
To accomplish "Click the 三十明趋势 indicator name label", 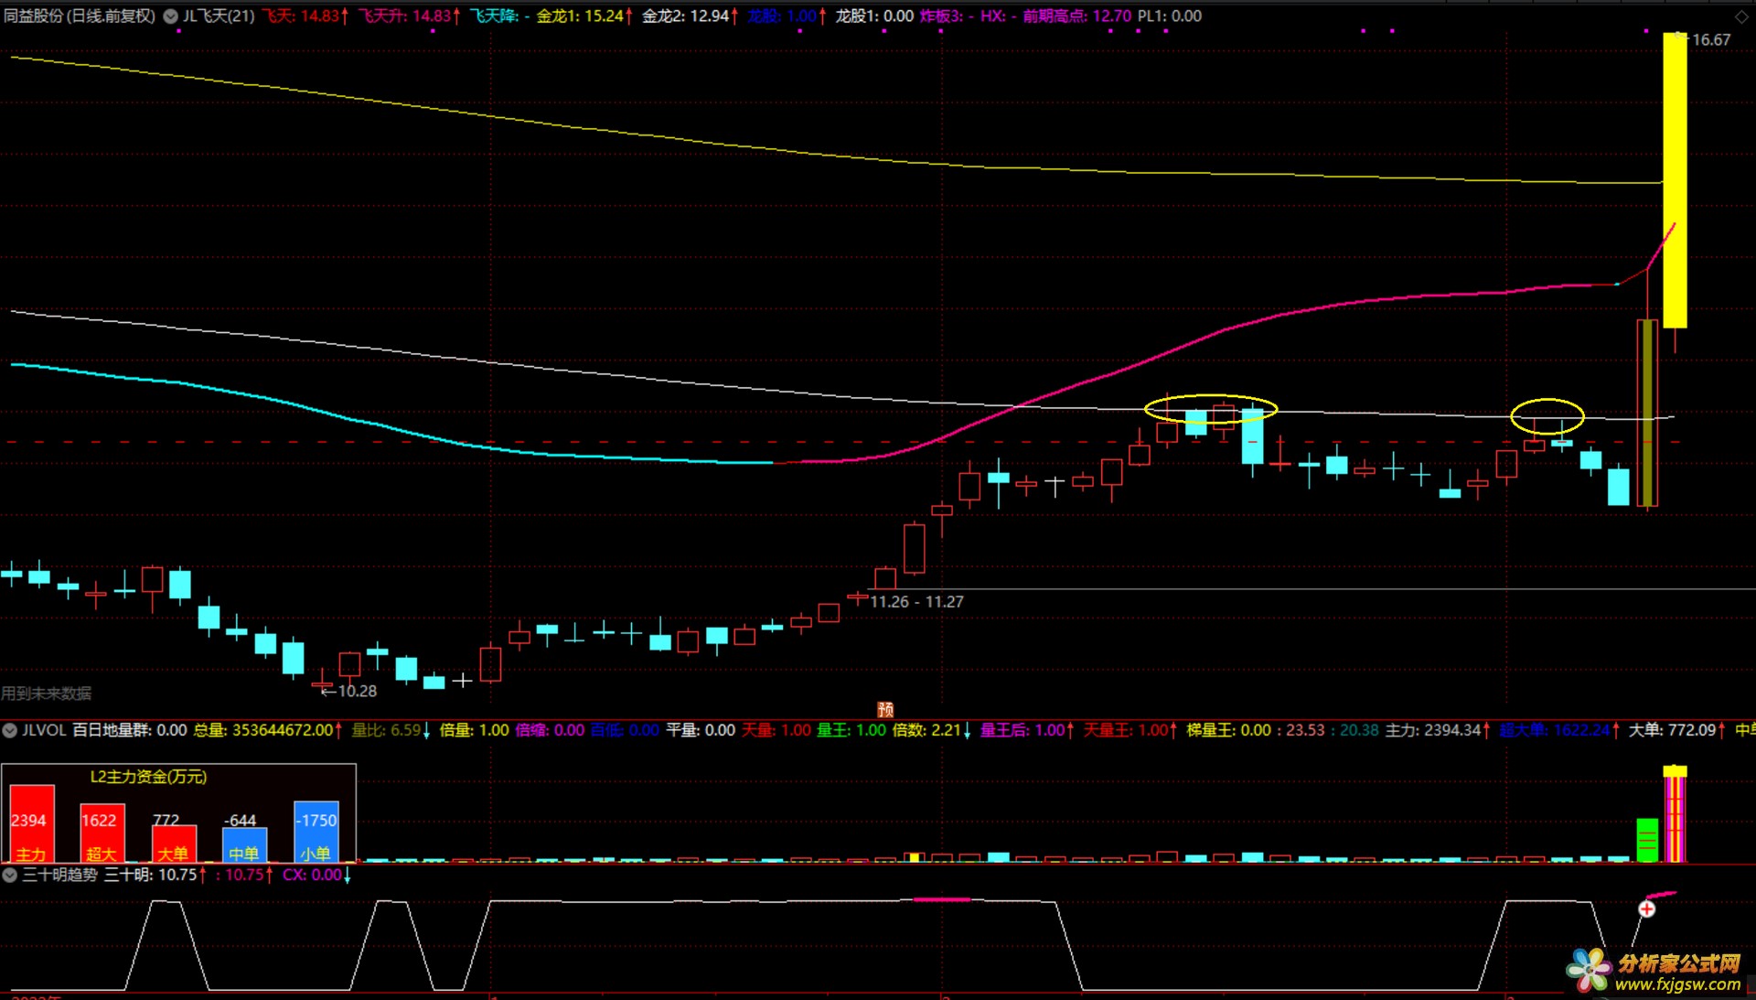I will (x=59, y=875).
